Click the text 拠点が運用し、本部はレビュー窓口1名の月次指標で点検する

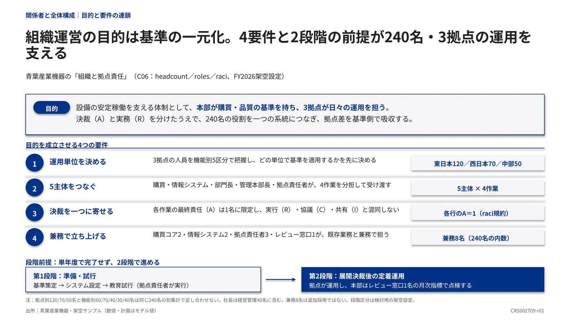point(390,285)
